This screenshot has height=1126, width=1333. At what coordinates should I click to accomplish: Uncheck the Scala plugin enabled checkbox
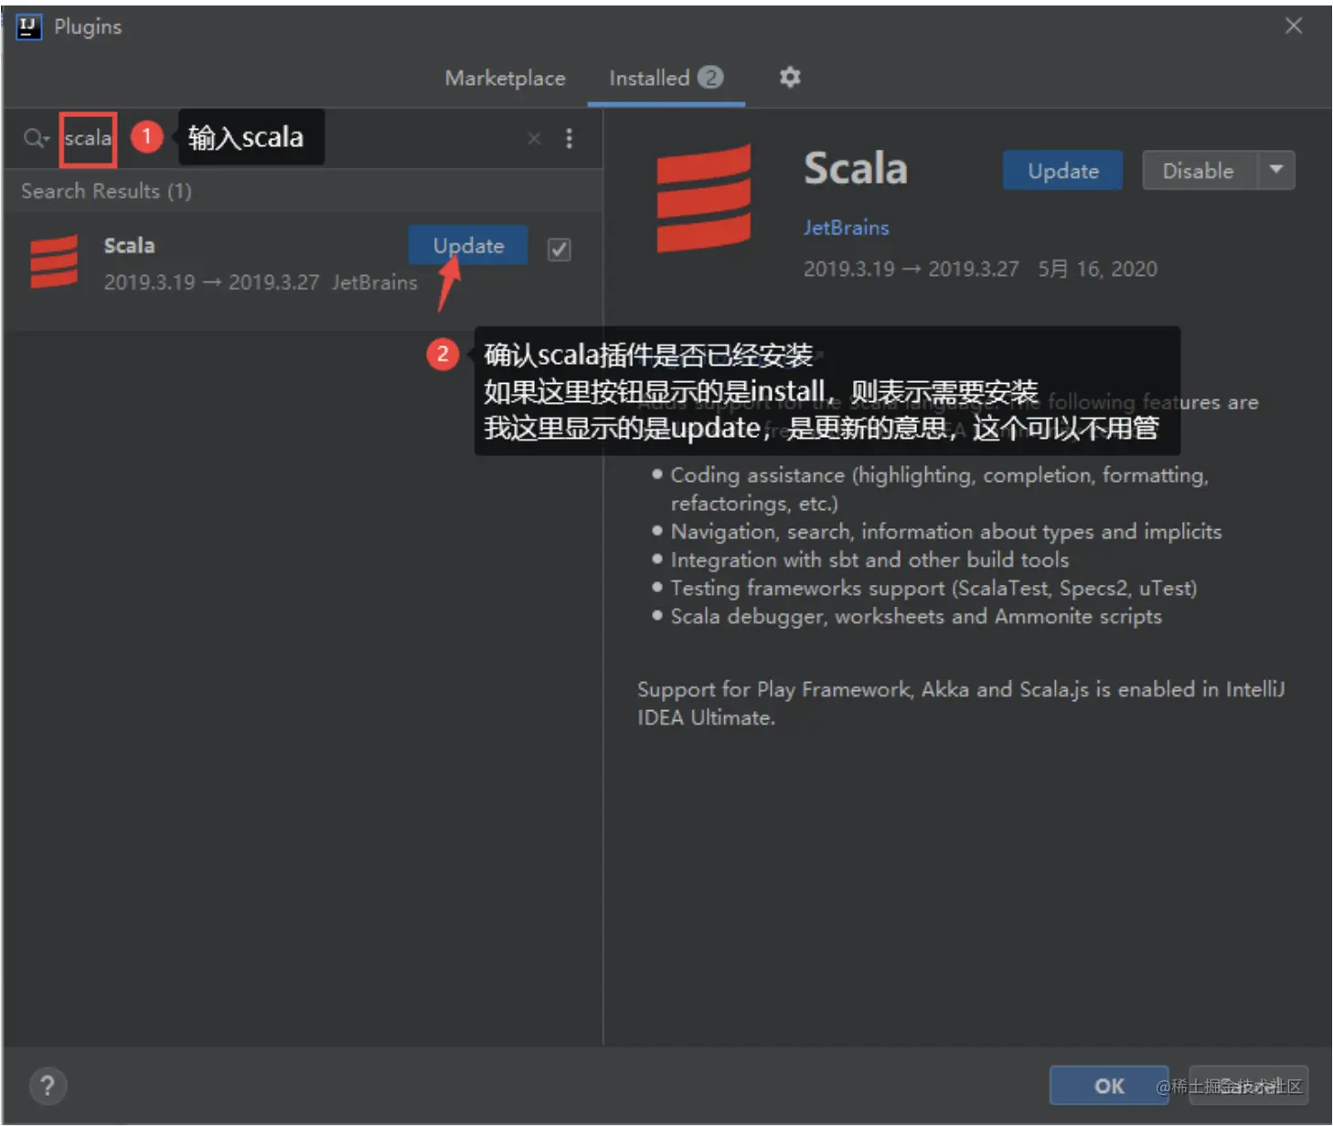tap(559, 250)
